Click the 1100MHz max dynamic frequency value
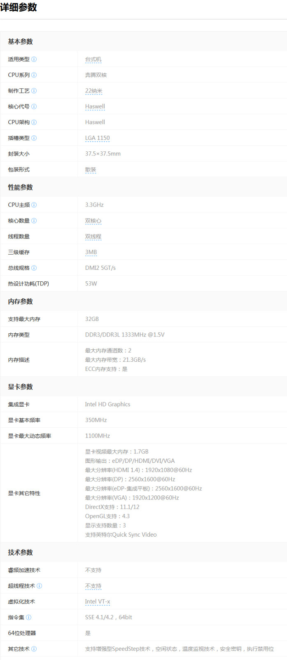The height and width of the screenshot is (660, 287). [98, 436]
